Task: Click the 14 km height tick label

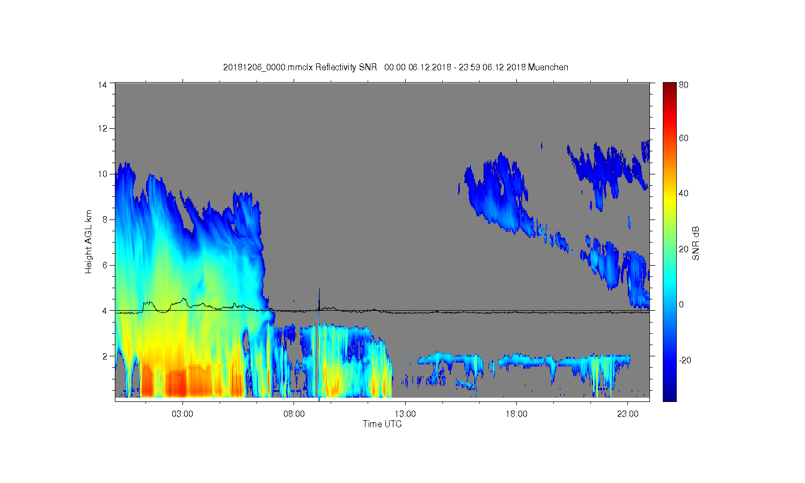Action: pyautogui.click(x=103, y=84)
